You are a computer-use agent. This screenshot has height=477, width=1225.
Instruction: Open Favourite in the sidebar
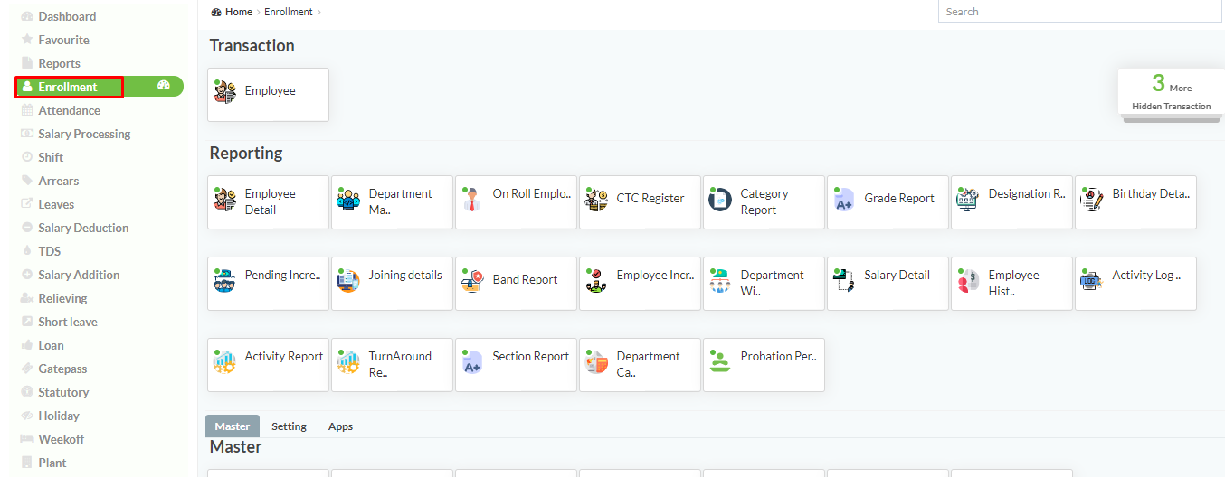63,40
